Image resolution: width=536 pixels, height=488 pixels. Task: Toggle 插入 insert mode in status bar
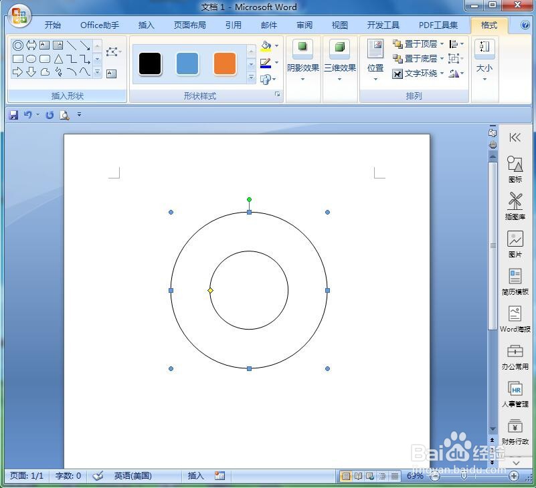coord(196,476)
